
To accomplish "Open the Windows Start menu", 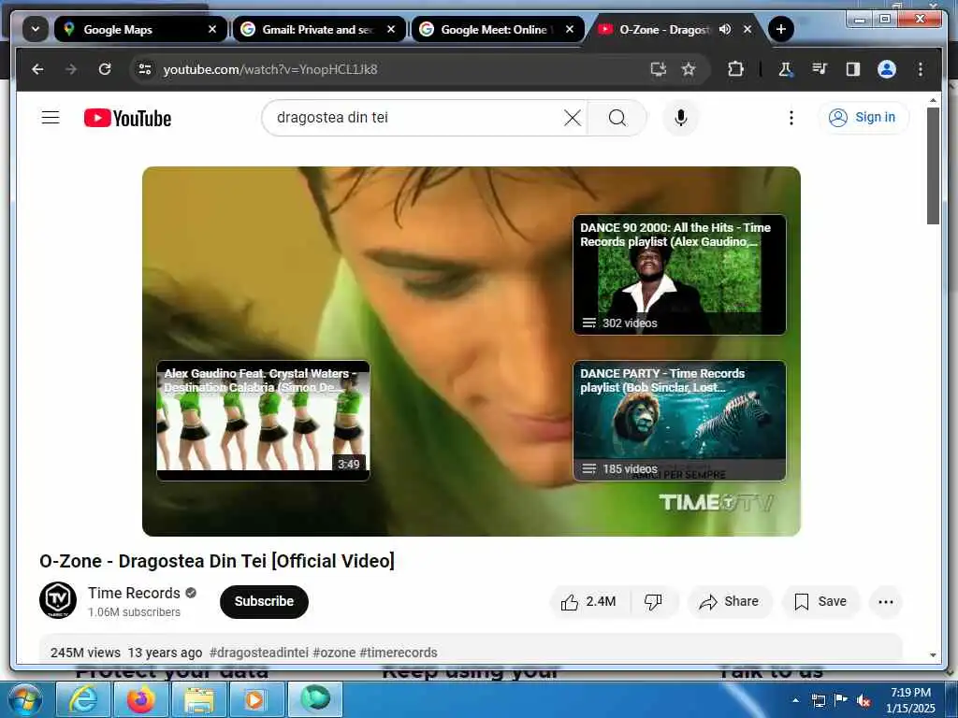I will pos(25,699).
